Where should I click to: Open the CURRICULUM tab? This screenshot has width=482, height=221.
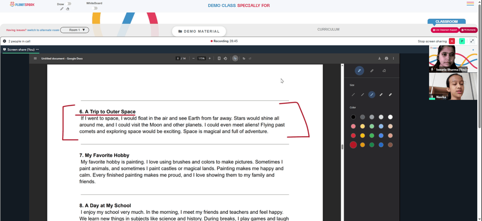coord(328,29)
